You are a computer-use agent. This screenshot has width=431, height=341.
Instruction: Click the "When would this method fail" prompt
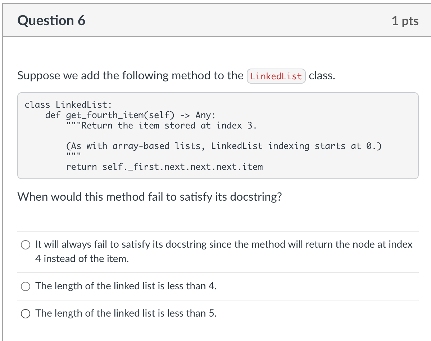[x=149, y=197]
